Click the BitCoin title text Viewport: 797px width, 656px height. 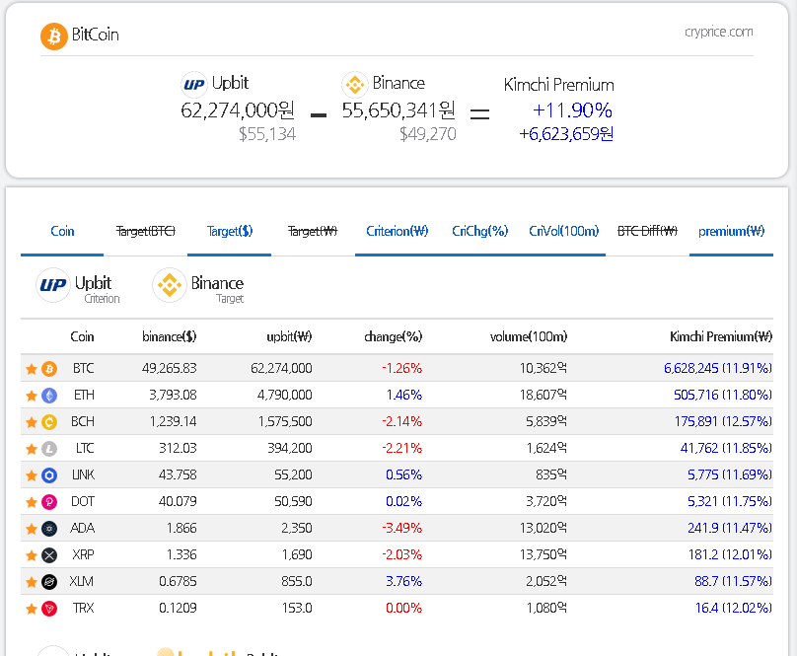(96, 35)
